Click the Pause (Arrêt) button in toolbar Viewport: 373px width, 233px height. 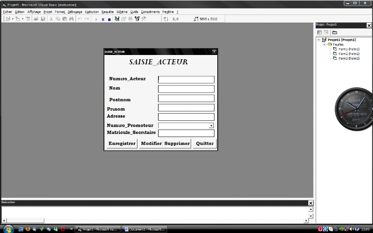pos(103,19)
